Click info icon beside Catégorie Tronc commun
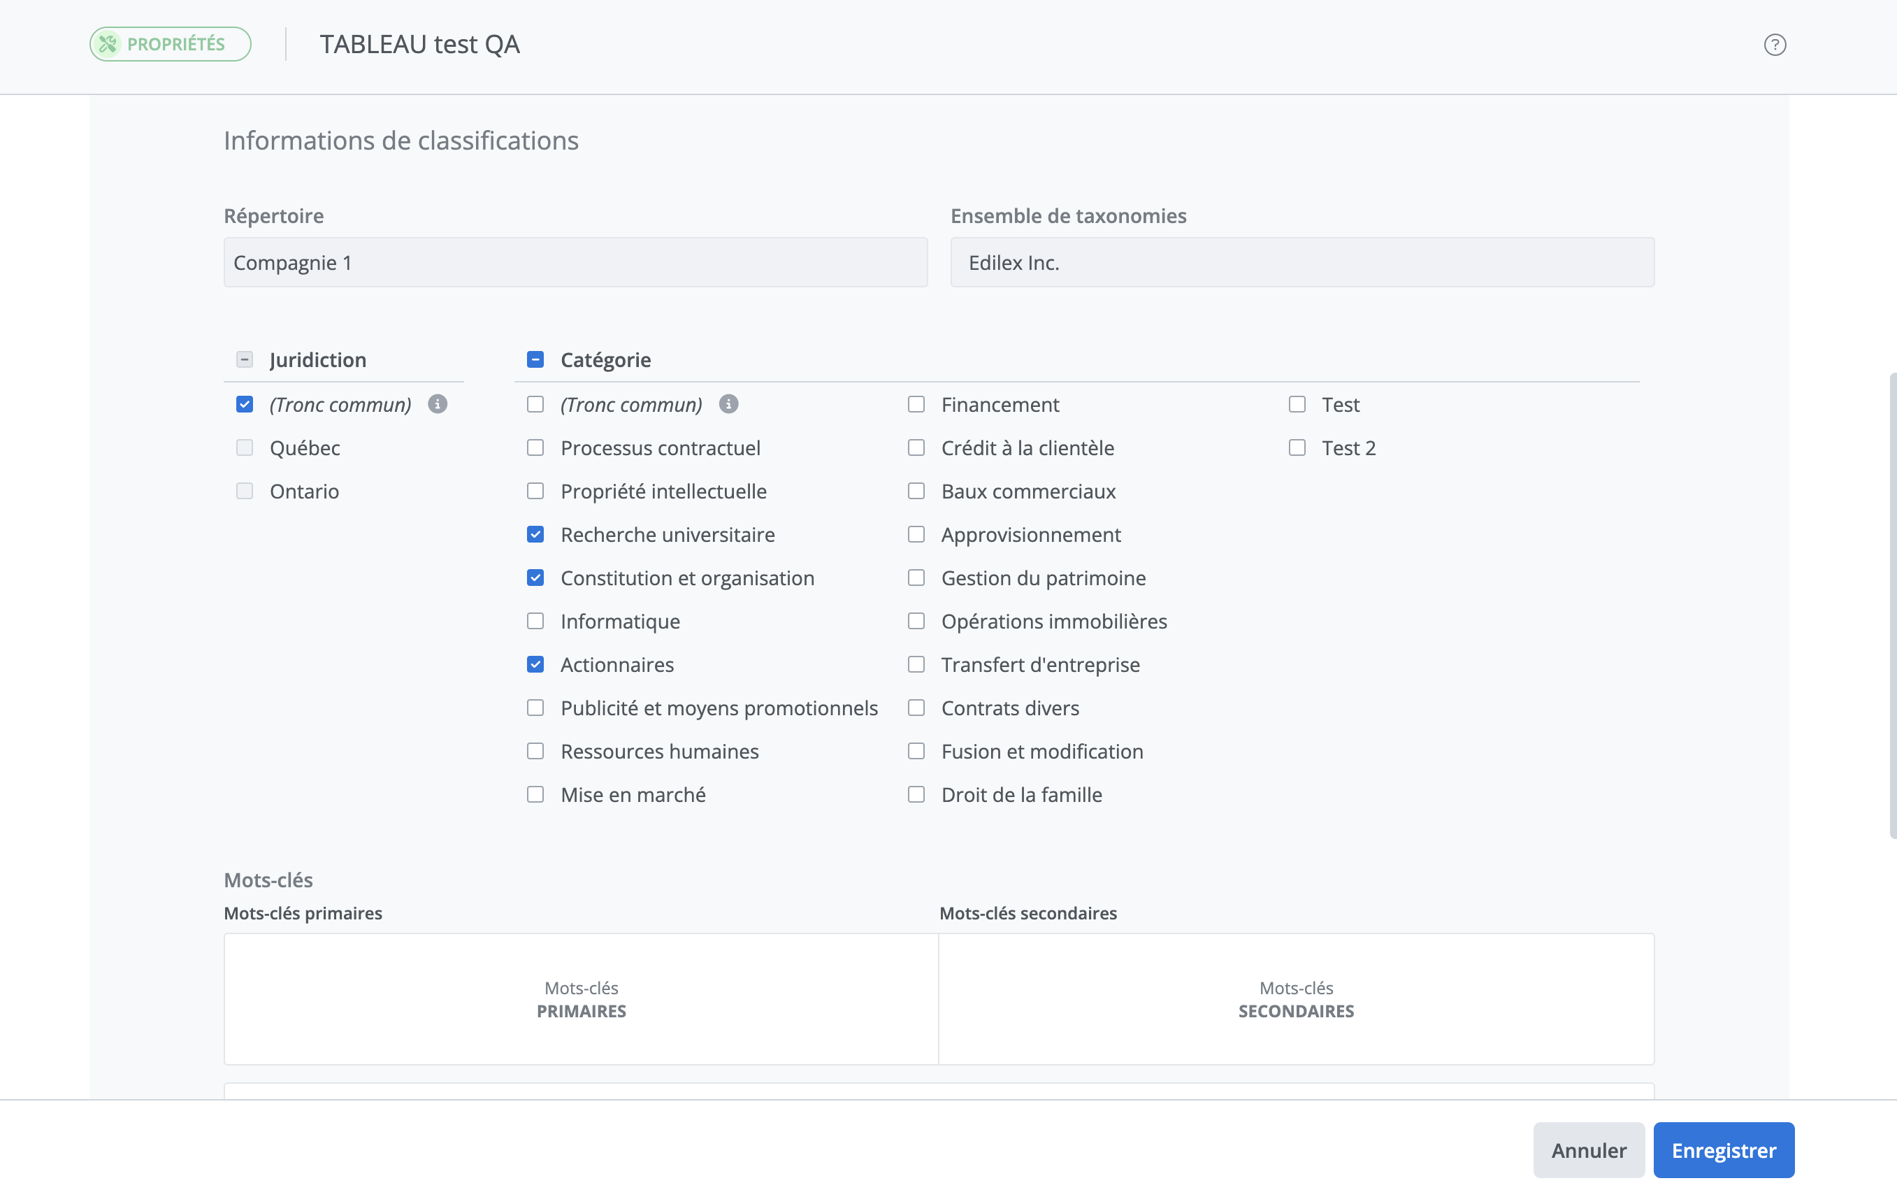Viewport: 1897px width, 1197px height. (x=729, y=404)
